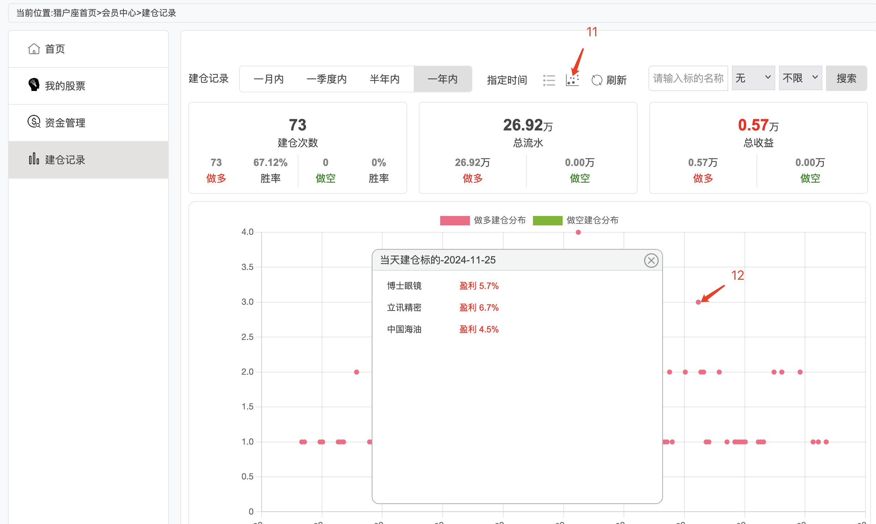This screenshot has width=876, height=524.
Task: Select the 半年内 time range tab
Action: [x=384, y=79]
